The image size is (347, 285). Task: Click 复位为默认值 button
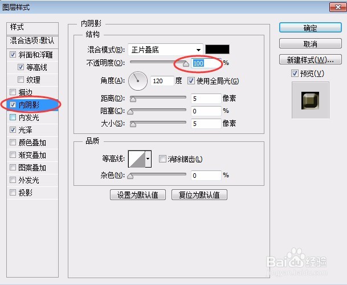pos(199,194)
